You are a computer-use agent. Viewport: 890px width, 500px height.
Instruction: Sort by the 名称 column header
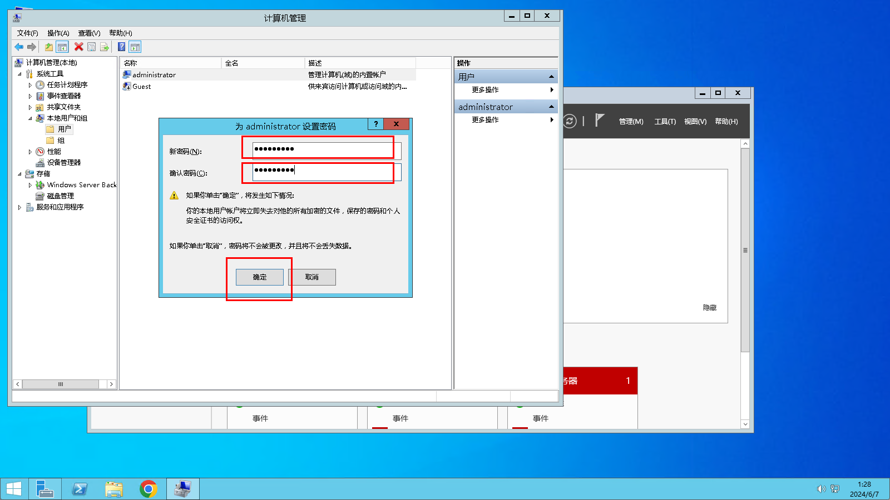coord(171,63)
